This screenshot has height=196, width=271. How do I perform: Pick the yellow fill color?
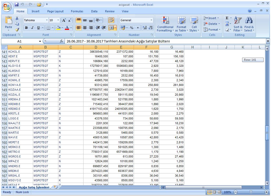pyautogui.click(x=58, y=28)
